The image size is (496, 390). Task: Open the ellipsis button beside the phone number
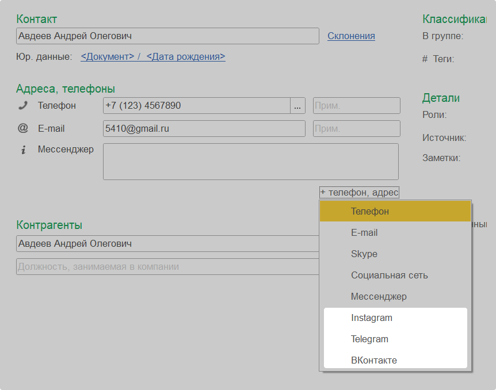(297, 106)
